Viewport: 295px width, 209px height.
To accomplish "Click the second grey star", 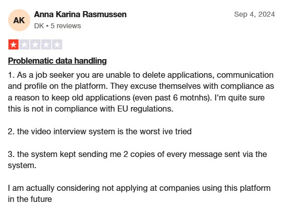I will click(x=24, y=44).
